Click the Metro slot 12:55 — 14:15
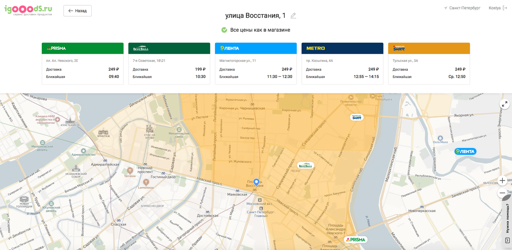The width and height of the screenshot is (512, 250). pos(367,77)
